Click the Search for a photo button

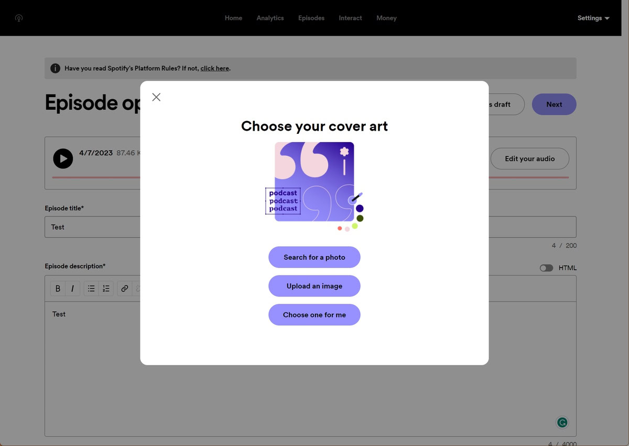click(x=314, y=257)
